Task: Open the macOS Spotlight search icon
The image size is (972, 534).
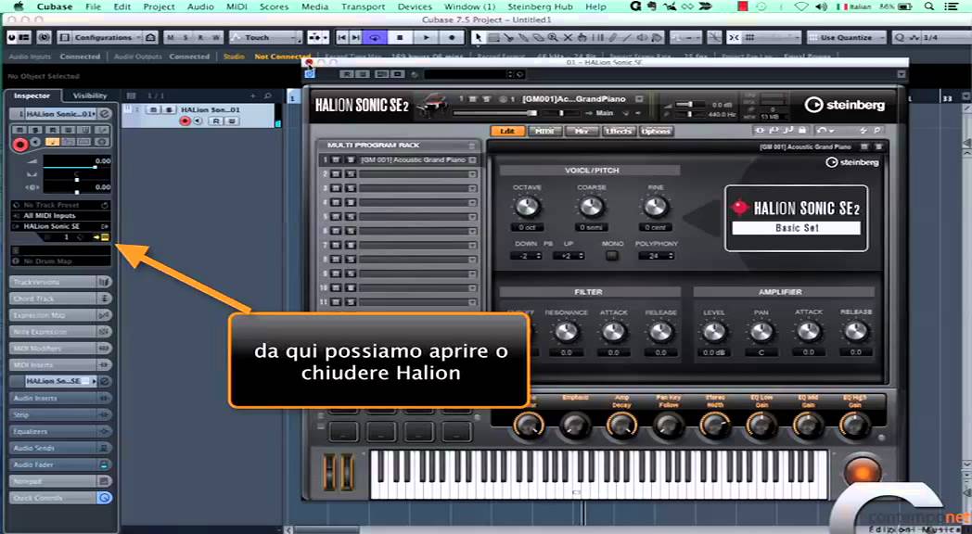Action: point(928,6)
